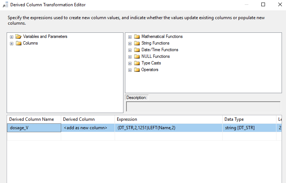Click the empty Derived Column Name cell below dosage_V

[x=34, y=136]
